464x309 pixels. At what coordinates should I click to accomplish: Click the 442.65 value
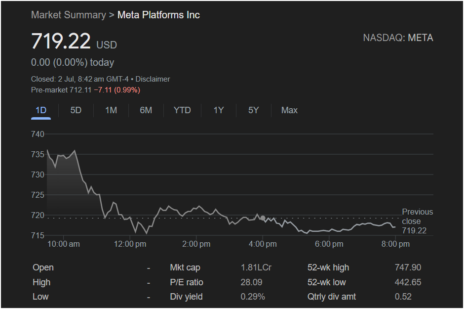(408, 282)
